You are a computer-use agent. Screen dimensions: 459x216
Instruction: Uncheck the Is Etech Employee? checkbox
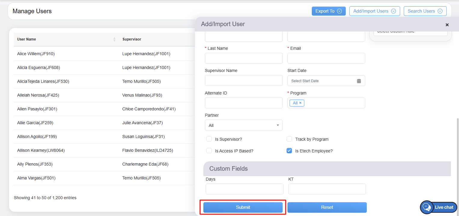(x=289, y=151)
